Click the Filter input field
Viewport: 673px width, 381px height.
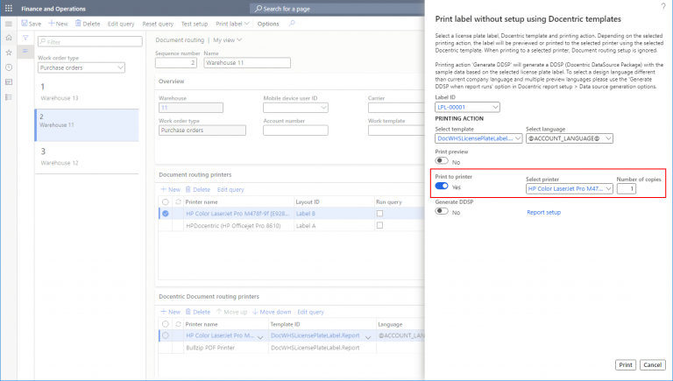click(90, 42)
